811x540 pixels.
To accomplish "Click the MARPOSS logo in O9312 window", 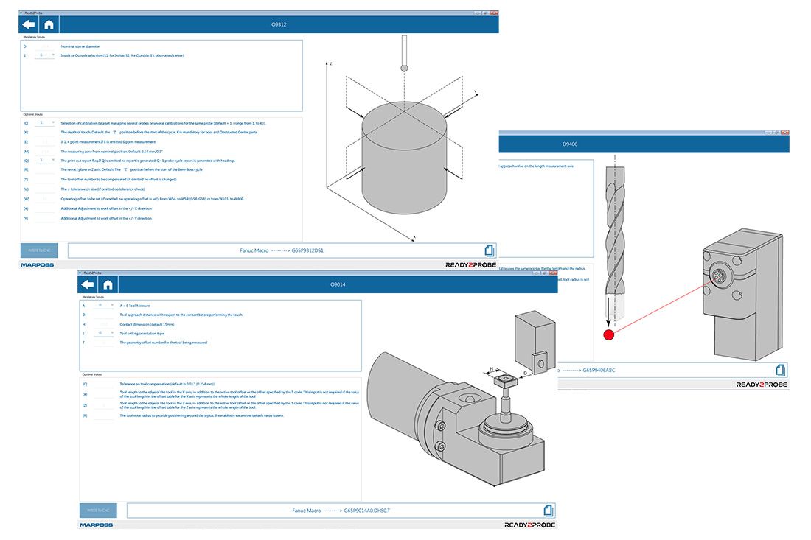I will [38, 265].
